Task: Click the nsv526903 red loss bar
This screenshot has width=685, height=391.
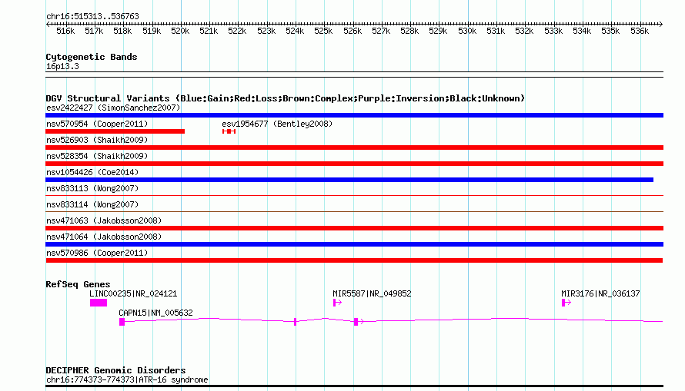Action: click(354, 147)
